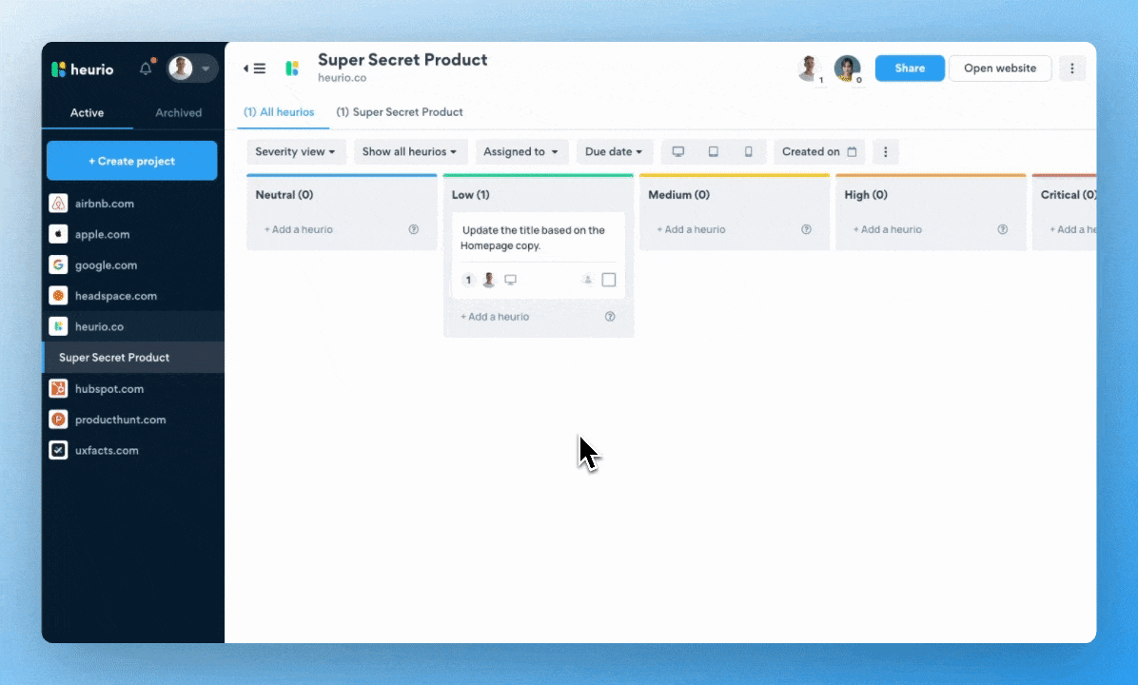1138x685 pixels.
Task: Click help icon in Neutral column
Action: [414, 229]
